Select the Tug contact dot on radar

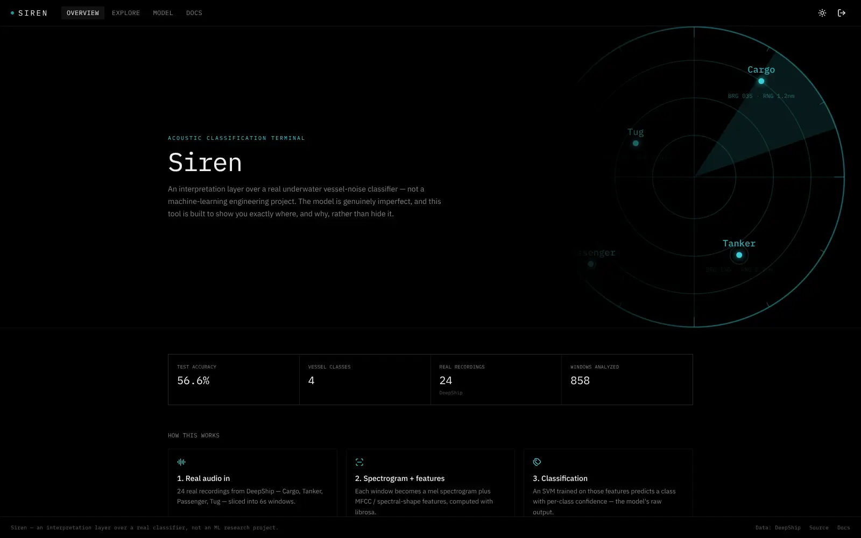tap(636, 143)
